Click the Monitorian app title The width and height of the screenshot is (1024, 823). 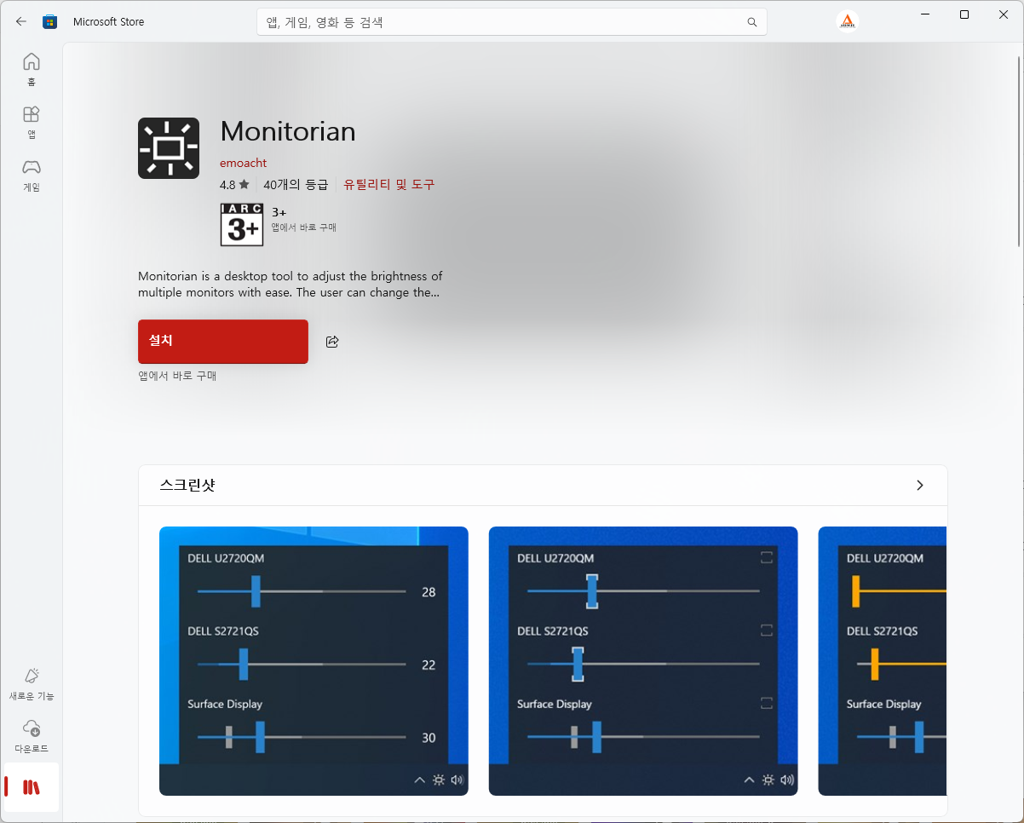point(288,131)
